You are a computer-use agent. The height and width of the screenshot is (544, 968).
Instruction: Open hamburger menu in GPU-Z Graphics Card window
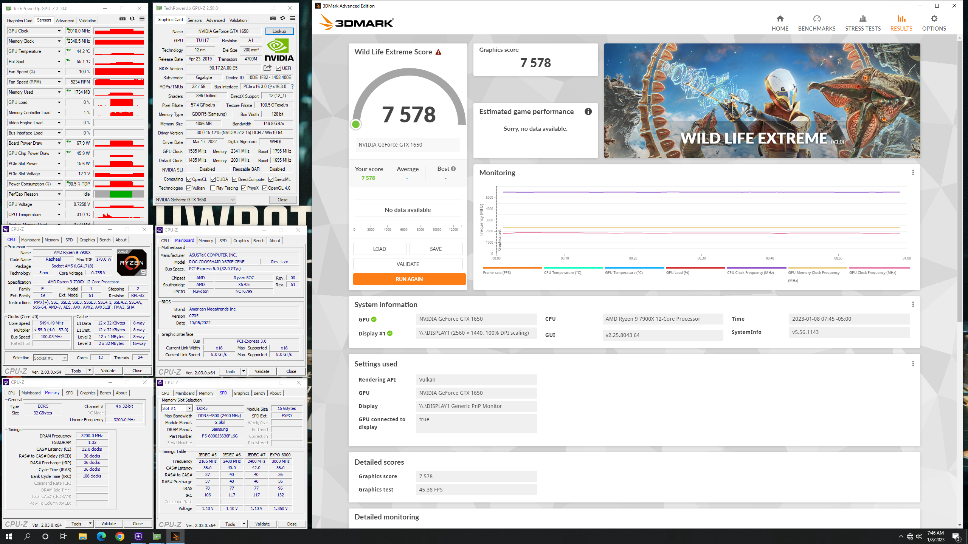point(292,19)
